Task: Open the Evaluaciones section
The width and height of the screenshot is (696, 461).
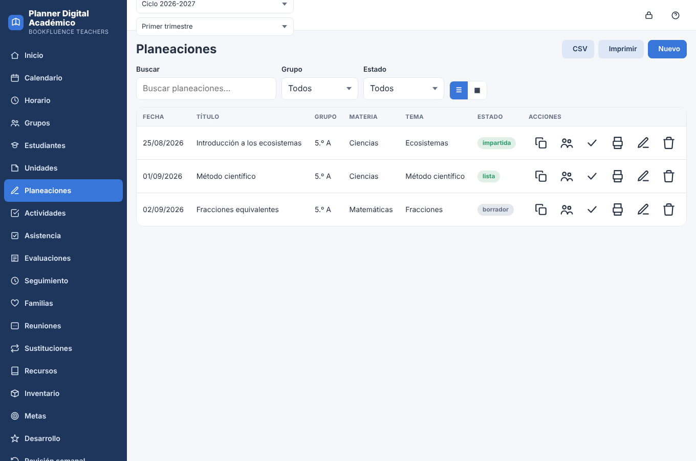Action: [x=63, y=258]
